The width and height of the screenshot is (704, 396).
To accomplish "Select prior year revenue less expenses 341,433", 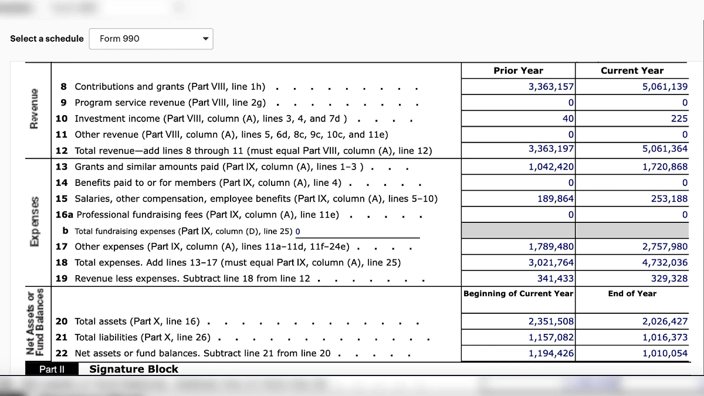I will pyautogui.click(x=555, y=279).
